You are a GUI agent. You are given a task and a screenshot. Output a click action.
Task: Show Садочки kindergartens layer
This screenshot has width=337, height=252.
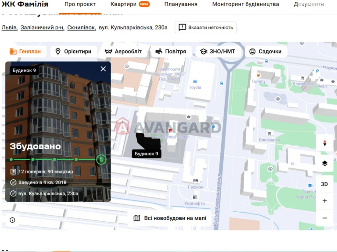[x=265, y=52]
